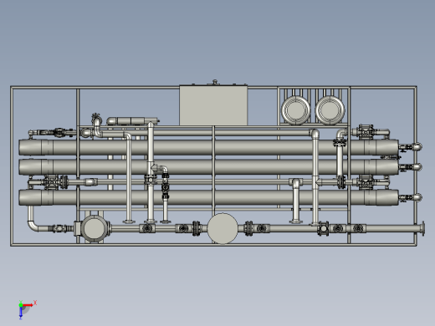Select the left round vessel in top-right rack
435x326 pixels.
pyautogui.click(x=296, y=110)
